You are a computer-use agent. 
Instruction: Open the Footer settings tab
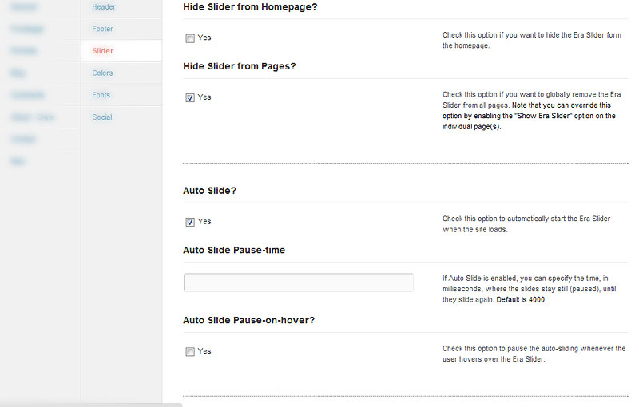[103, 29]
